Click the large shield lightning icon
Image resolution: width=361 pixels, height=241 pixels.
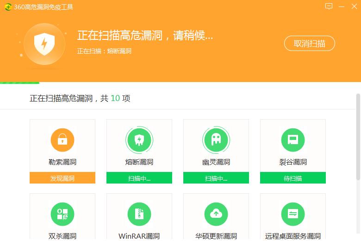pyautogui.click(x=44, y=44)
